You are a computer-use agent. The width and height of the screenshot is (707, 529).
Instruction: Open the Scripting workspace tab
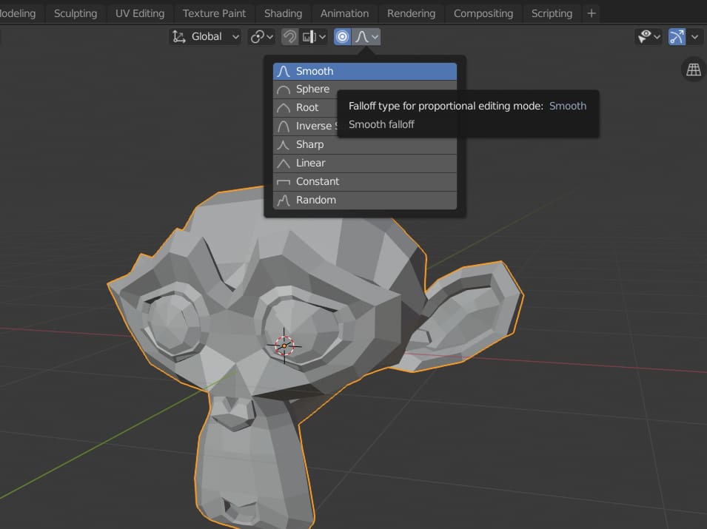pyautogui.click(x=552, y=13)
